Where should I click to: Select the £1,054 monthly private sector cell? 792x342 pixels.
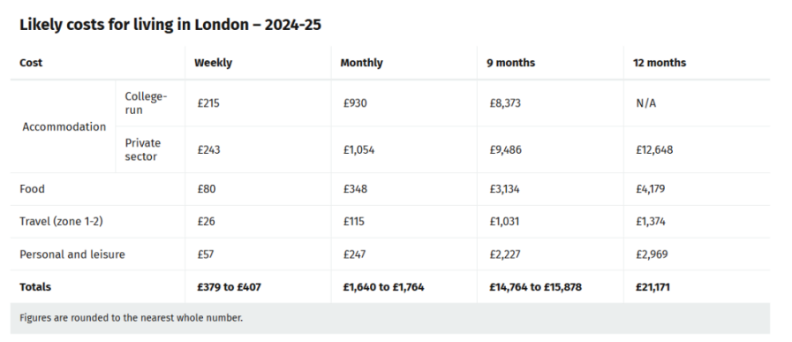[x=358, y=149]
